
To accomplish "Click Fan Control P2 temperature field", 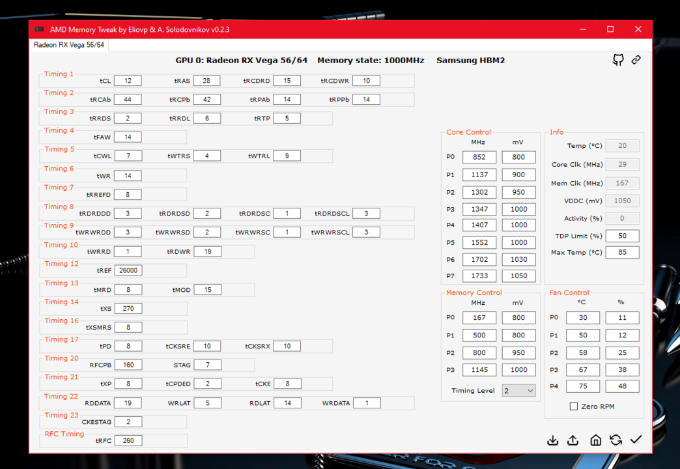I will point(583,352).
